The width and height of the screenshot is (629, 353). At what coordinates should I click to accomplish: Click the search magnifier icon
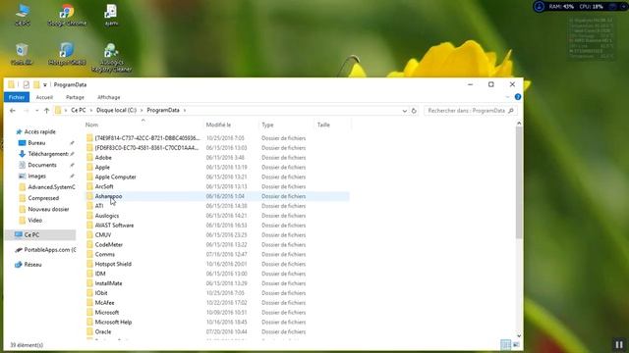511,111
